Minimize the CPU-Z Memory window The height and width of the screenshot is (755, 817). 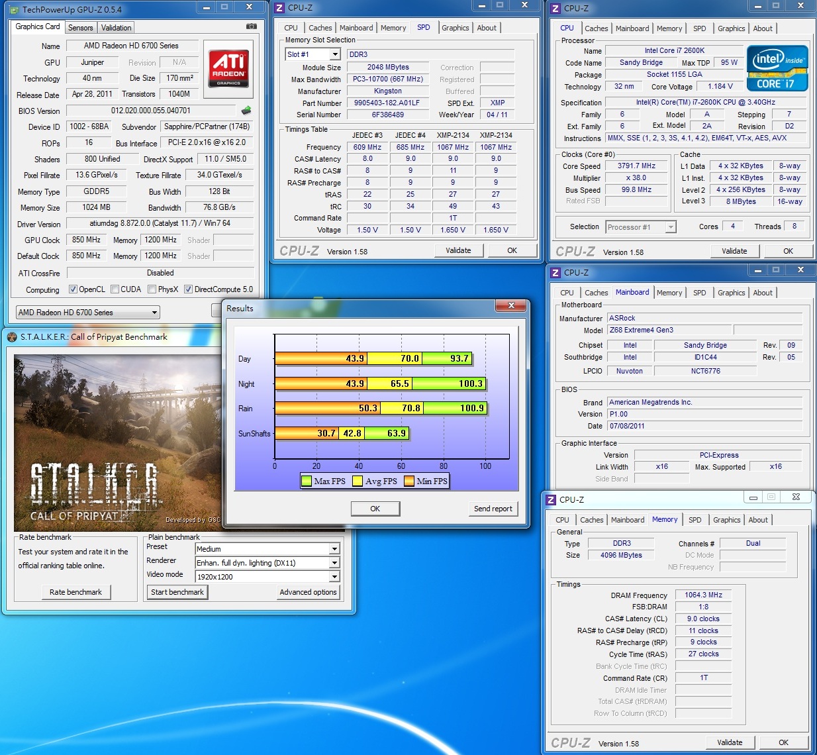click(753, 497)
